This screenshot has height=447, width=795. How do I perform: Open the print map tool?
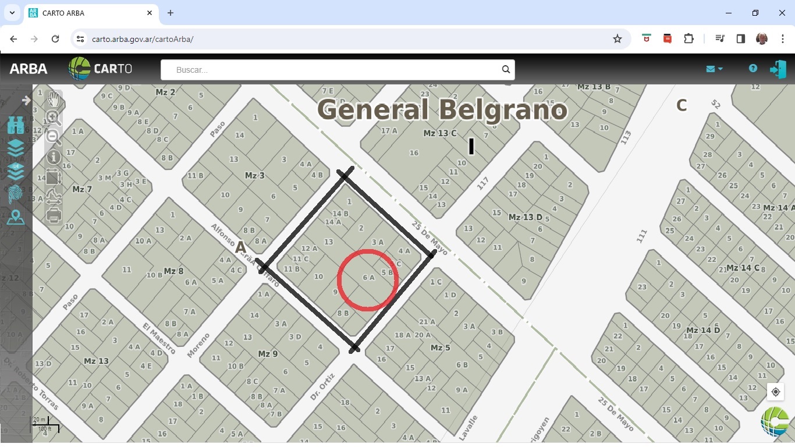[54, 215]
